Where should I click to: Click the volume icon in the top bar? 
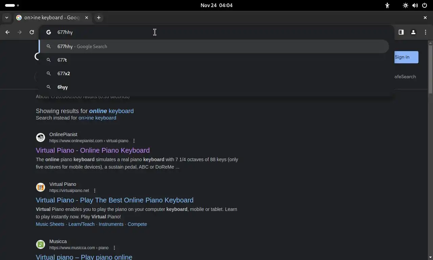pos(415,5)
